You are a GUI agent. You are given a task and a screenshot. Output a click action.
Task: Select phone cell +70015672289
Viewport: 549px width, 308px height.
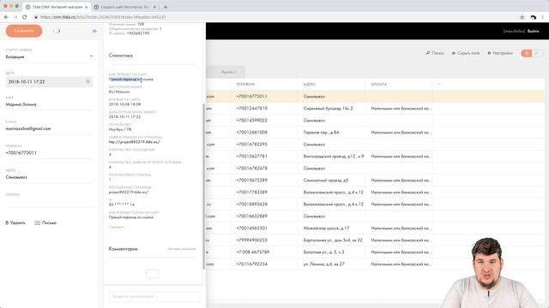pyautogui.click(x=251, y=181)
